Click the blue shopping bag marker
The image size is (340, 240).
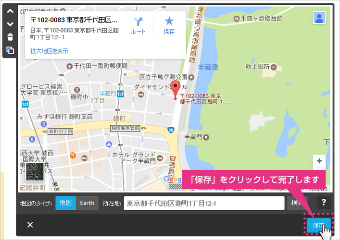click(109, 144)
